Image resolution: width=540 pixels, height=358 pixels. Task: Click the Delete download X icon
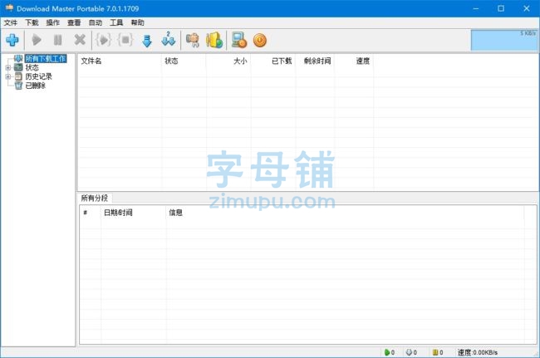pos(80,40)
